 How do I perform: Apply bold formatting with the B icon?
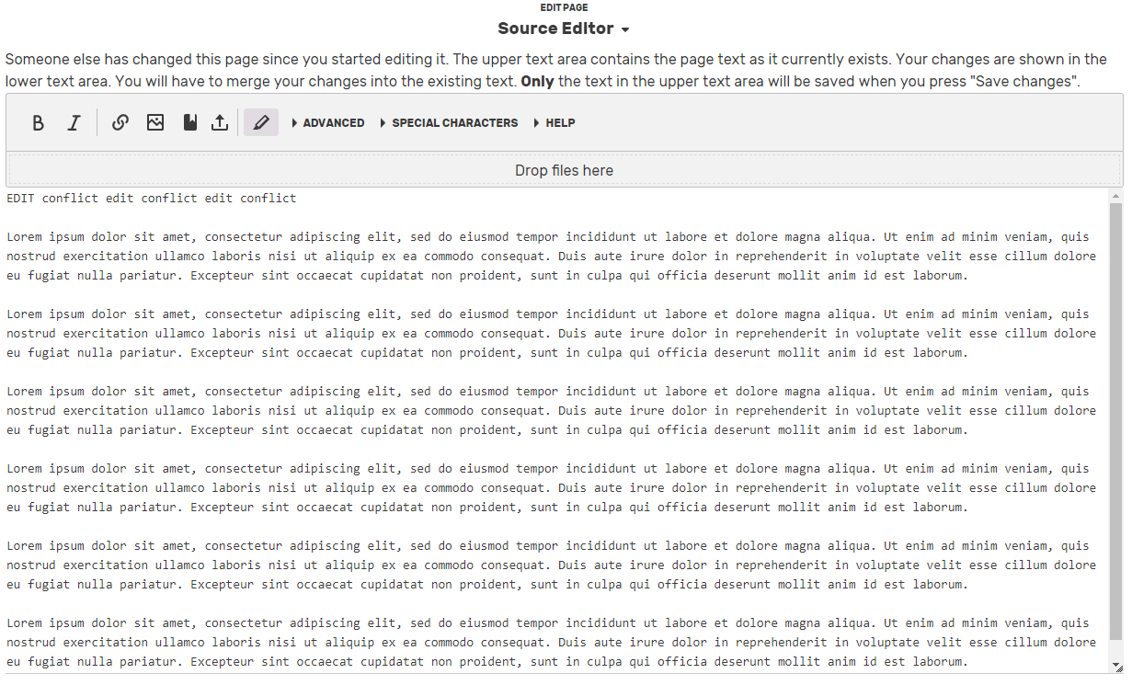click(x=38, y=122)
